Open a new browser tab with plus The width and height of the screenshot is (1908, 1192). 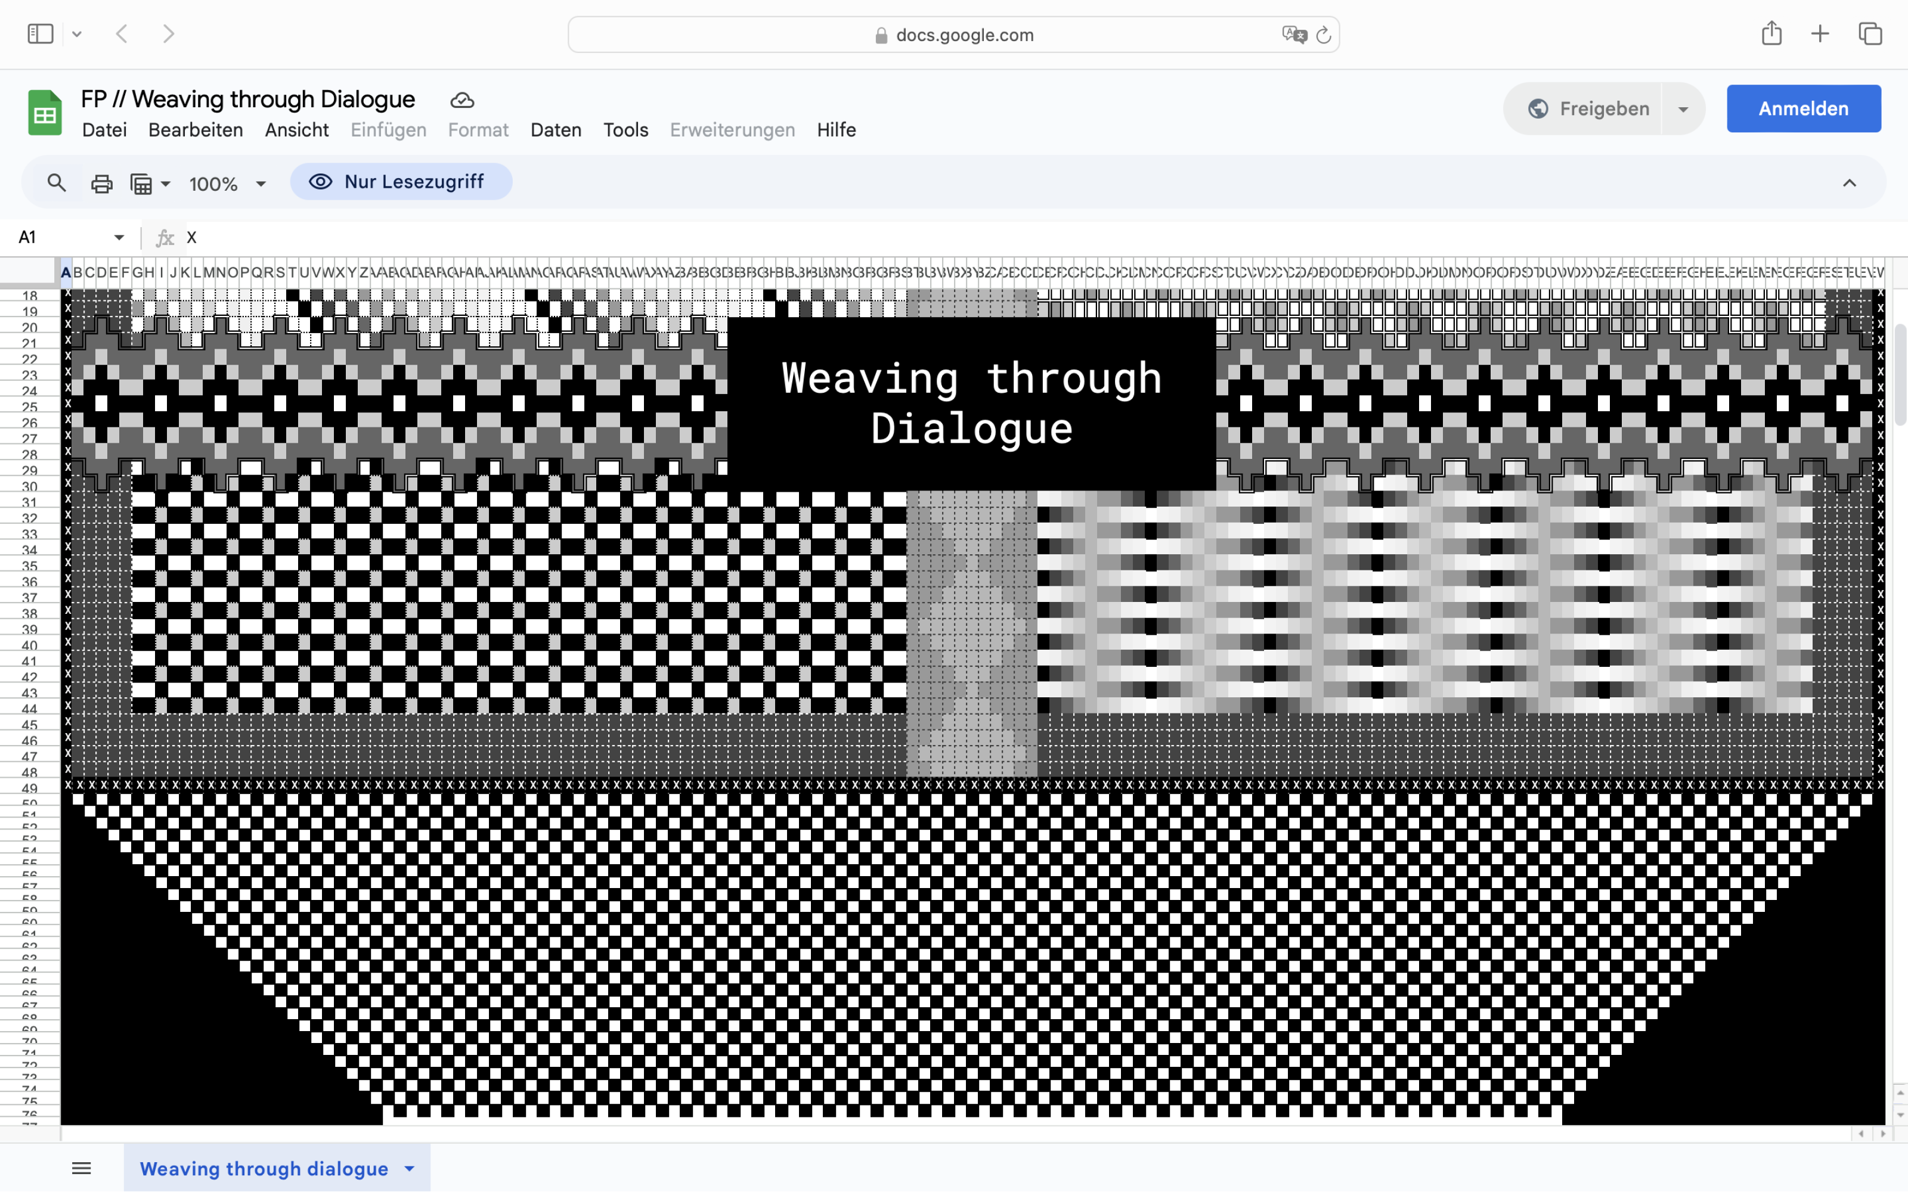coord(1820,34)
